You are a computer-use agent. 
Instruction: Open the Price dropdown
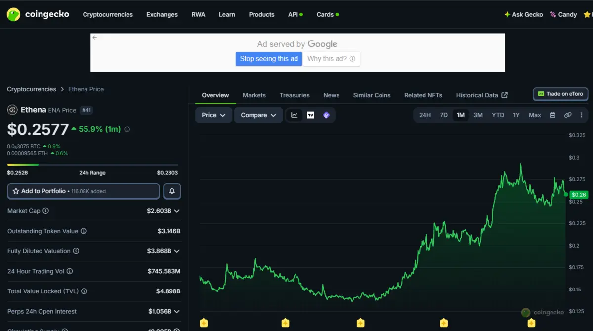[213, 115]
